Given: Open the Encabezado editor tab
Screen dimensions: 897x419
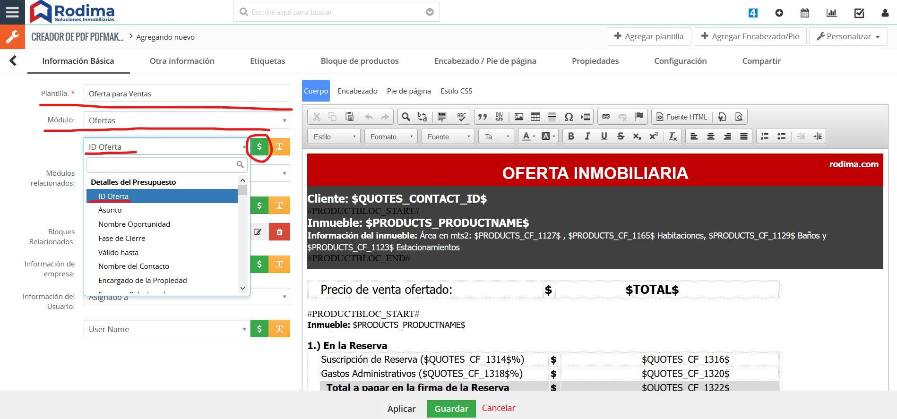Looking at the screenshot, I should [357, 91].
